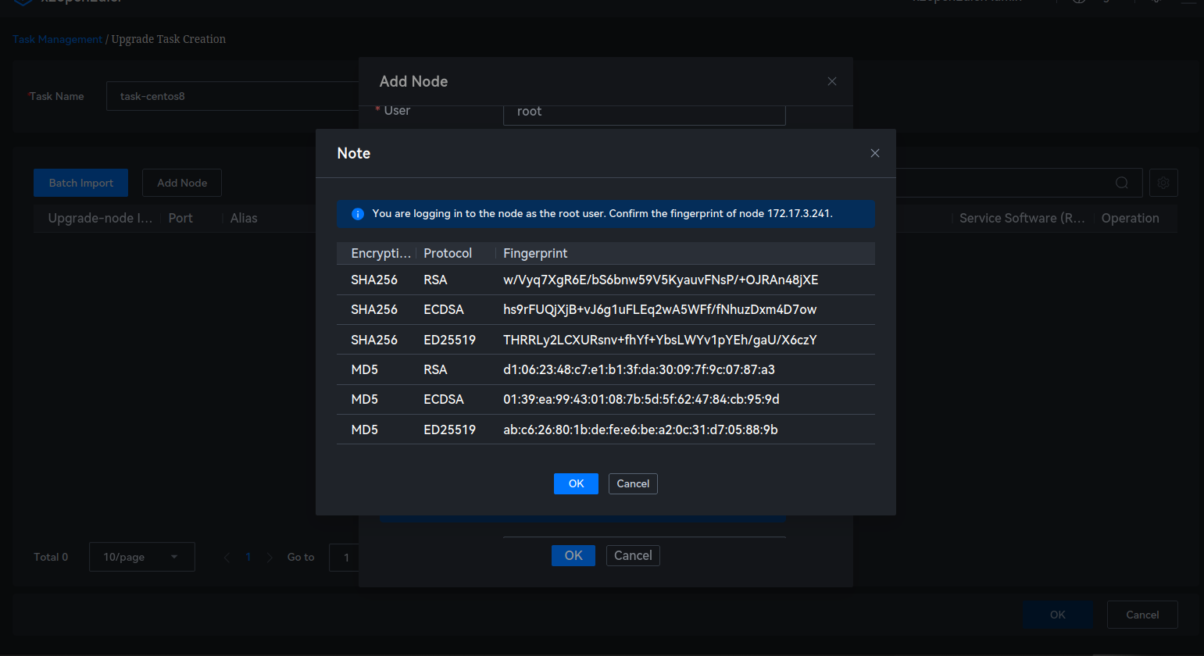This screenshot has height=656, width=1204.
Task: Focus the User input field
Action: 644,112
